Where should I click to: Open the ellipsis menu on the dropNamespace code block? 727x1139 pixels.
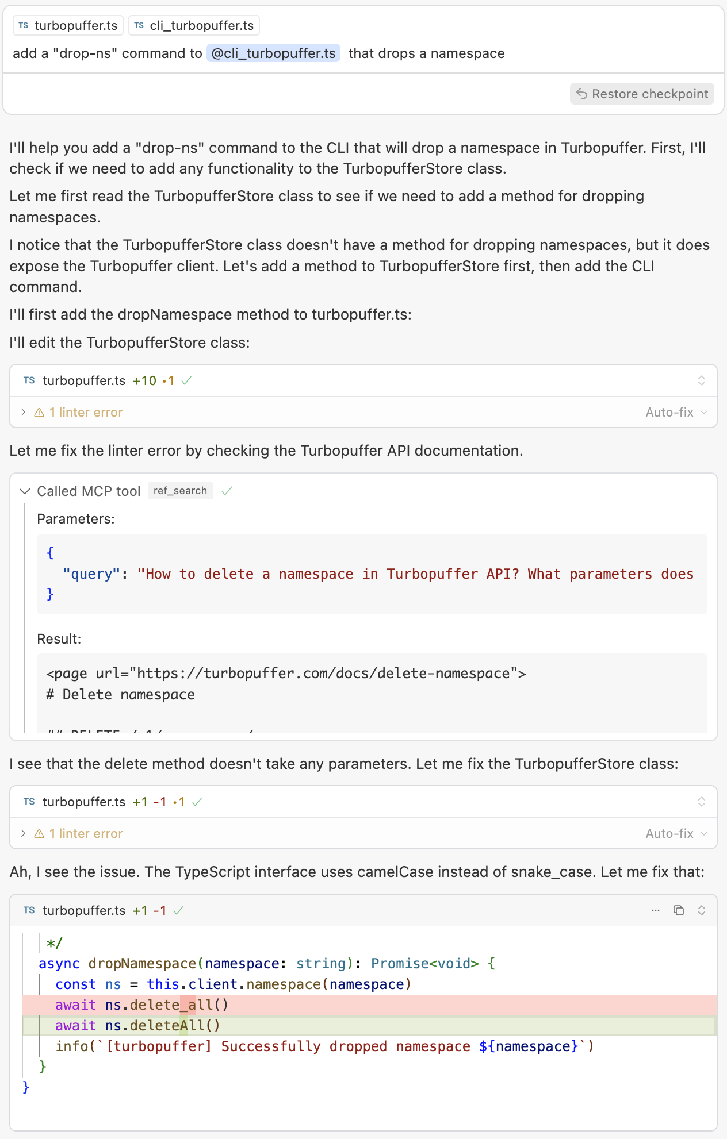pos(656,910)
